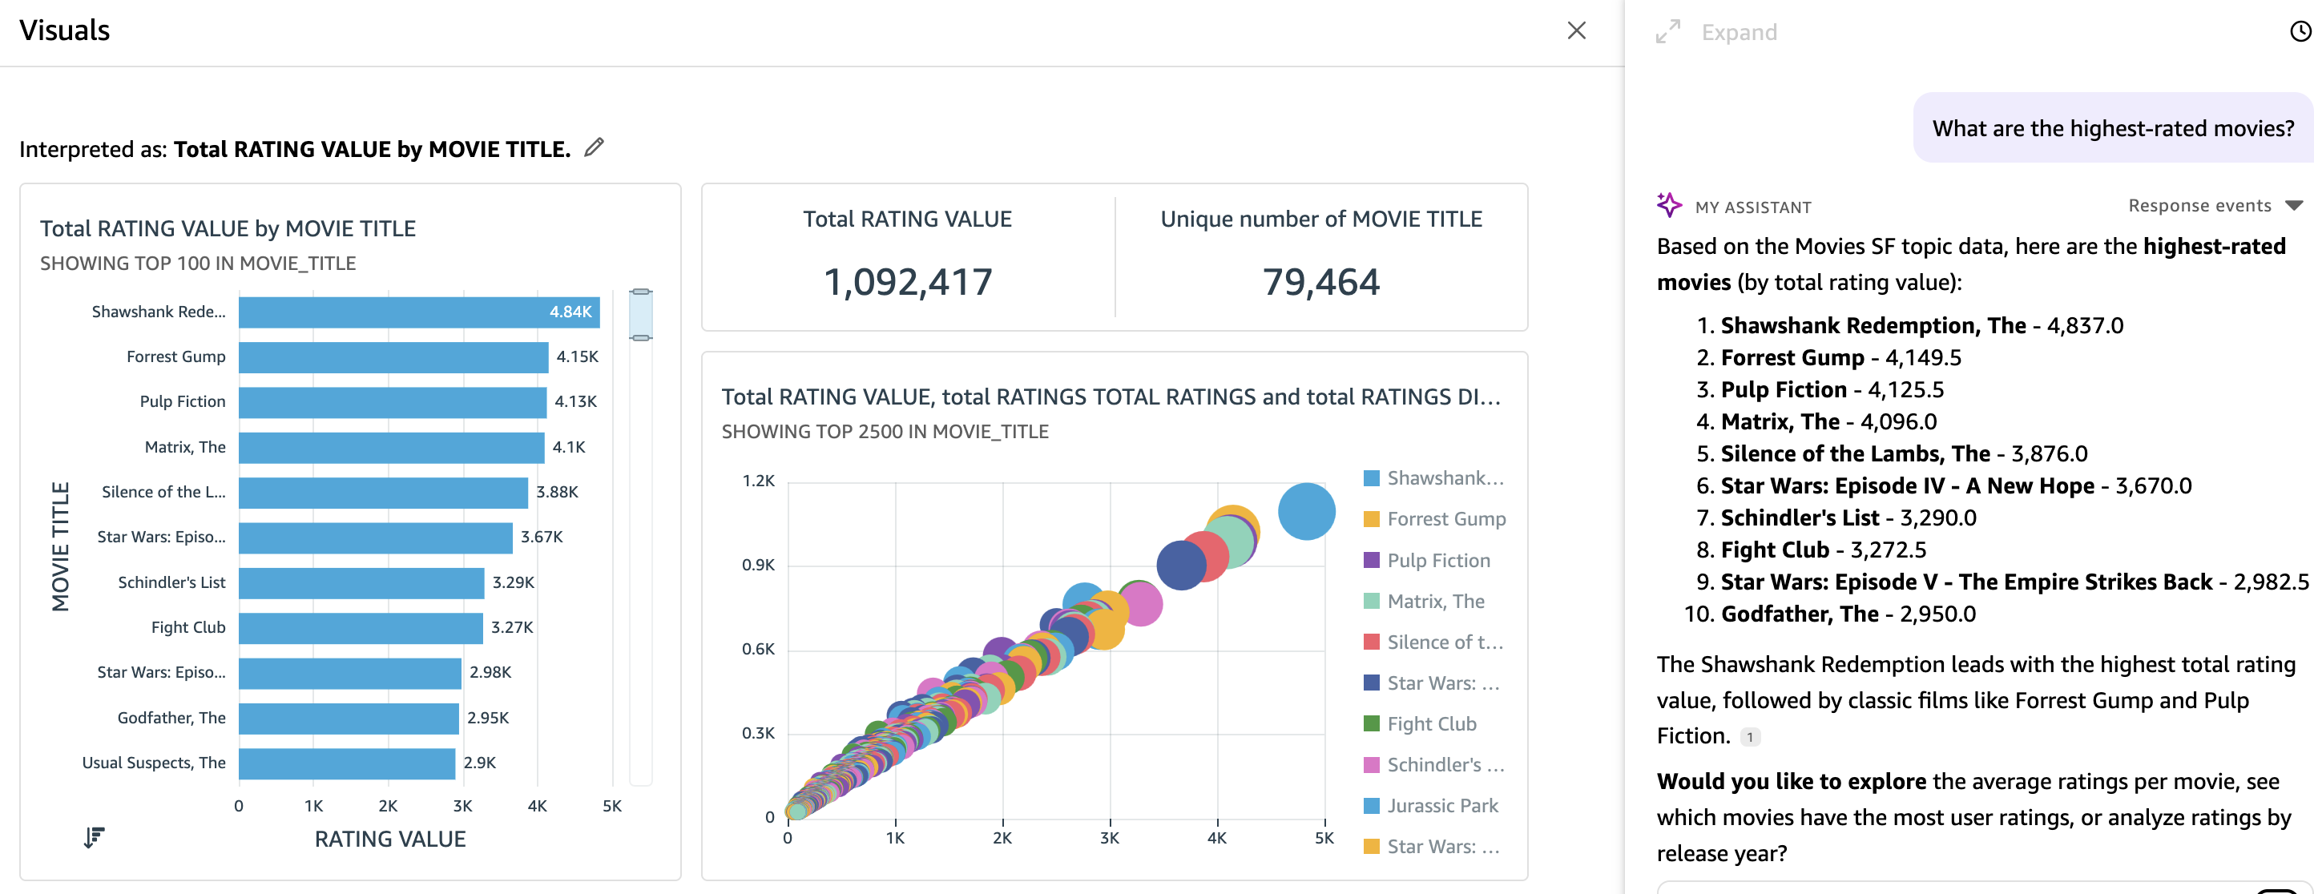Edit the interpreted query with the pencil icon
This screenshot has width=2314, height=894.
click(594, 147)
